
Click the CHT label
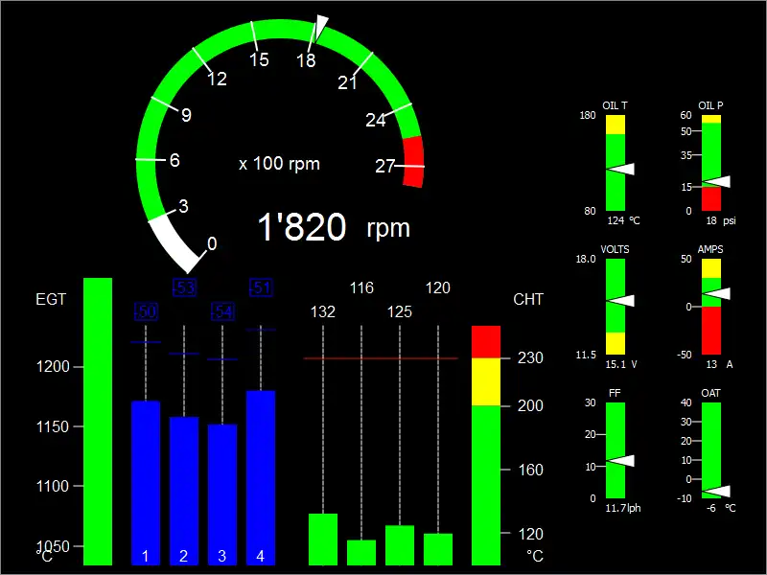pos(528,299)
